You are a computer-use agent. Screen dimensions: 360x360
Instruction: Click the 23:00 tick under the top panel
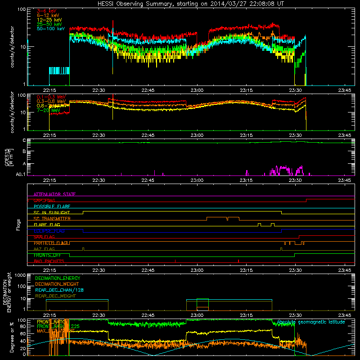click(x=197, y=90)
